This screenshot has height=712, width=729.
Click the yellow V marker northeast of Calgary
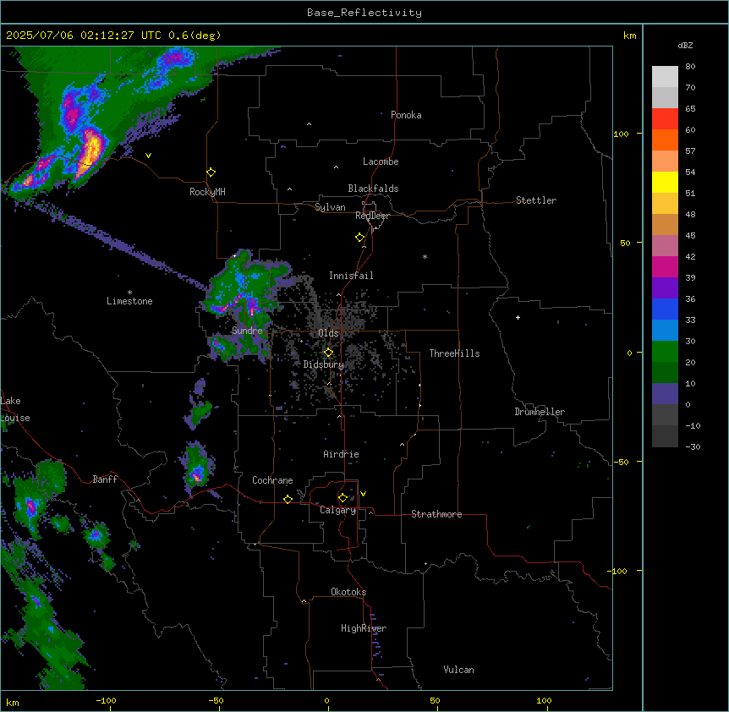pos(363,494)
